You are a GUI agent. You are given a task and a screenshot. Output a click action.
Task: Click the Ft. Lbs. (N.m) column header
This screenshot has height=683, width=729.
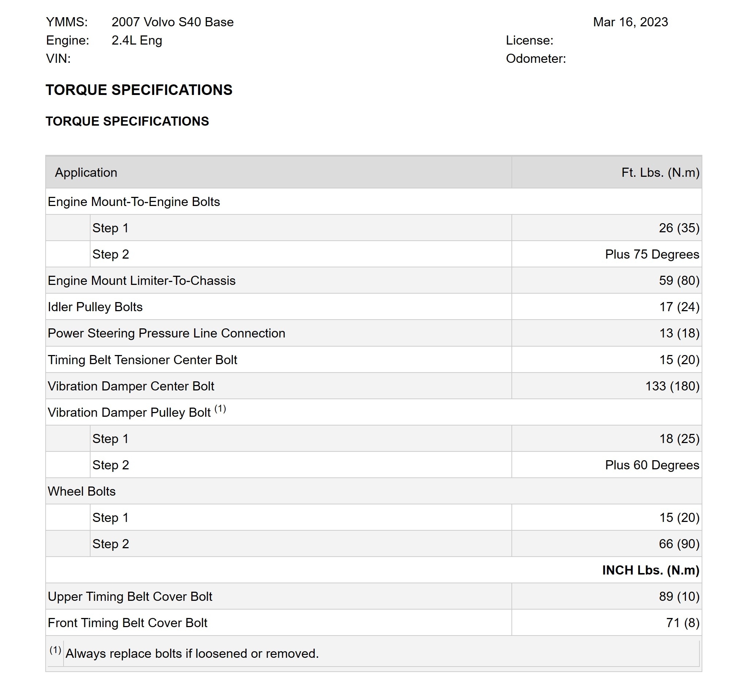[660, 173]
